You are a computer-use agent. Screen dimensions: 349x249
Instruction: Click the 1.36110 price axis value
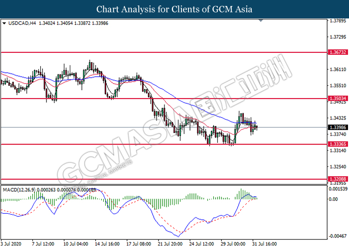click(338, 70)
